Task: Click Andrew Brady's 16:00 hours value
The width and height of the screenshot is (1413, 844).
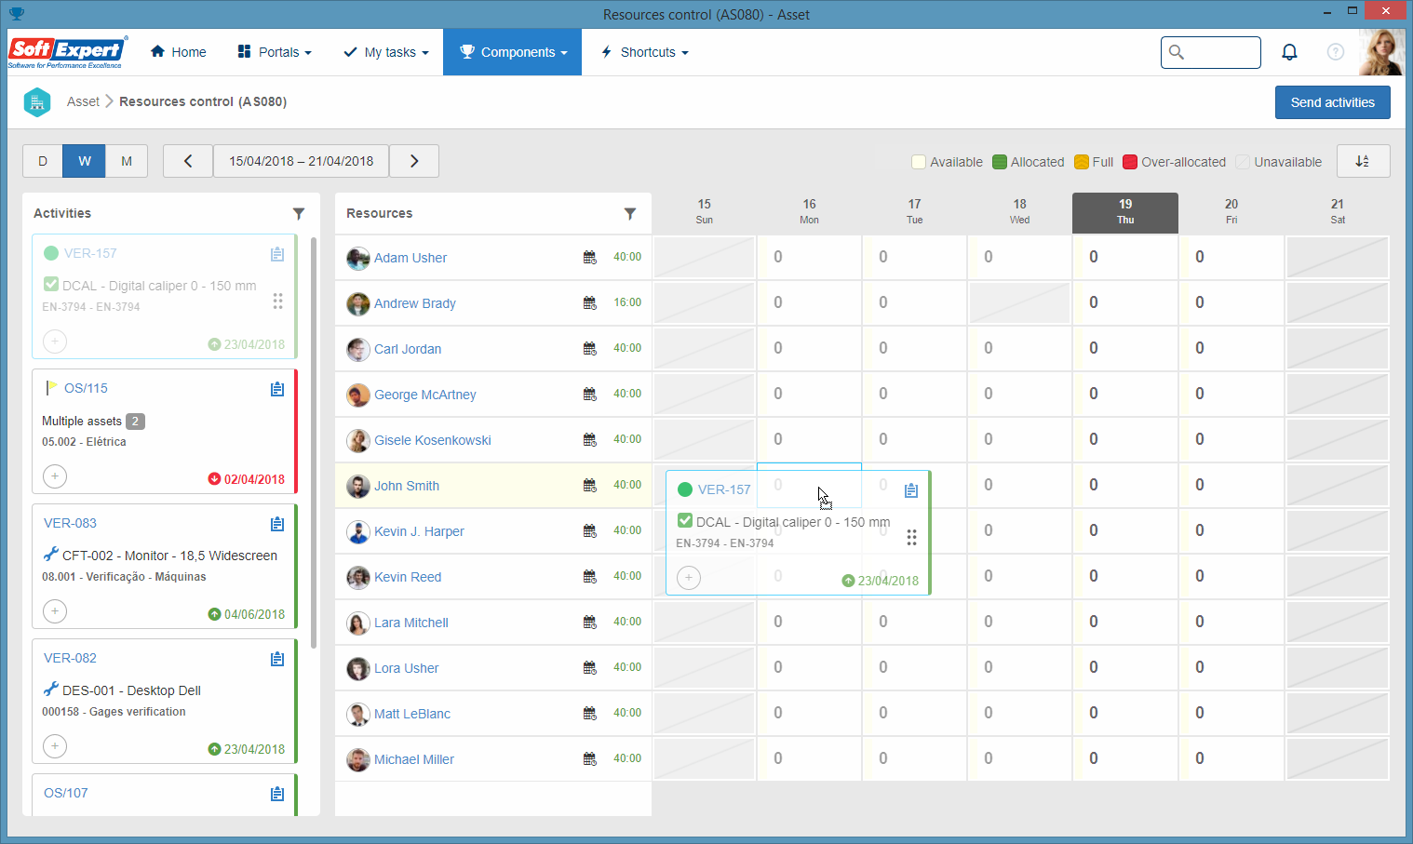Action: (627, 302)
